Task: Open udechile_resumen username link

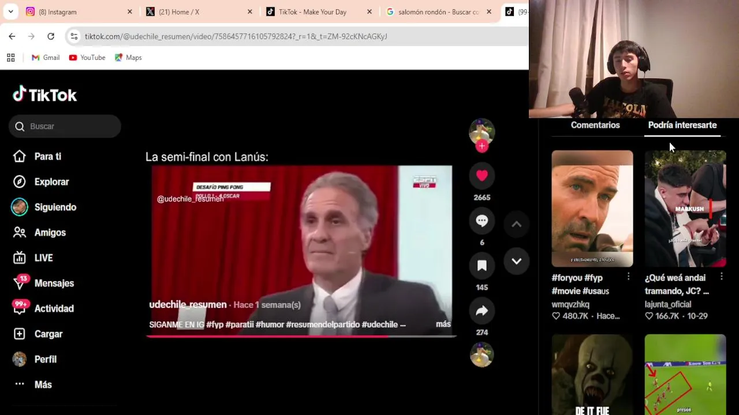Action: 188,304
